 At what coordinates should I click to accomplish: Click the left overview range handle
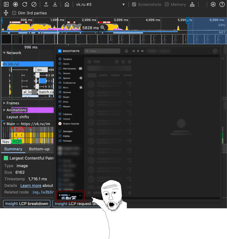point(2,21)
